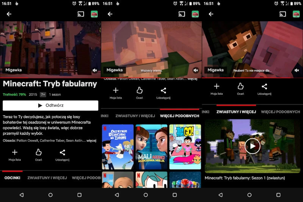This screenshot has width=303, height=202.
Task: Add to Moja lista in left screen
Action: [x=15, y=155]
